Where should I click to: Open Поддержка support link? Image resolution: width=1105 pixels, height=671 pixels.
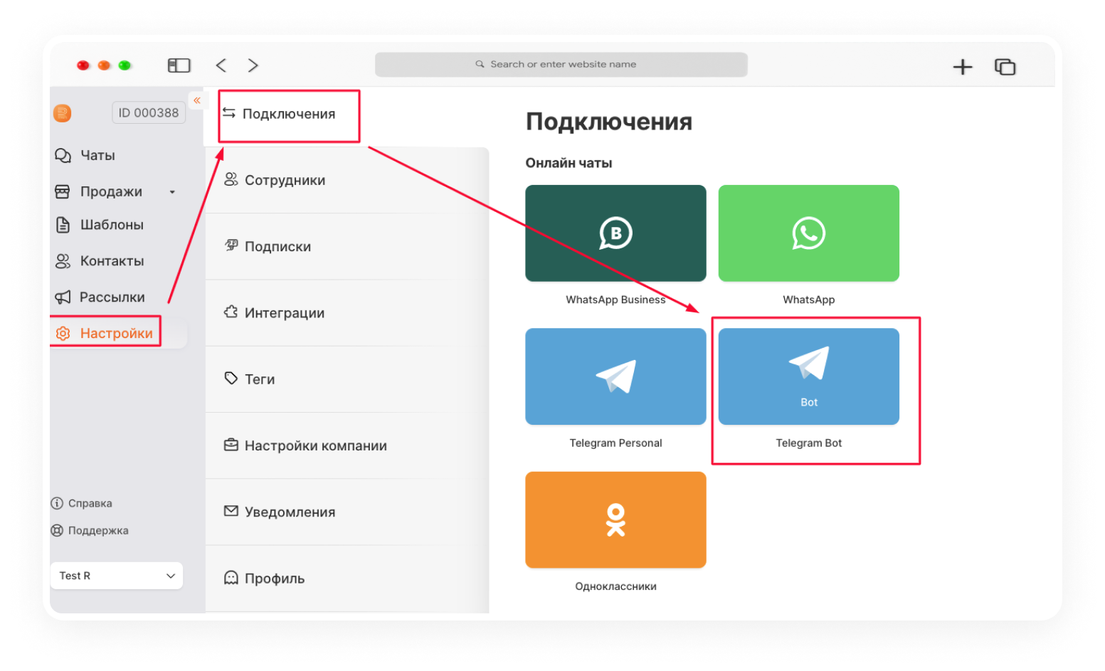[x=98, y=530]
